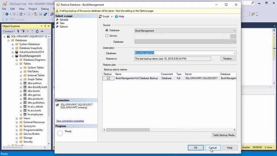277x156 pixels.
Task: Collapse the BookManagement node
Action: (x=13, y=56)
